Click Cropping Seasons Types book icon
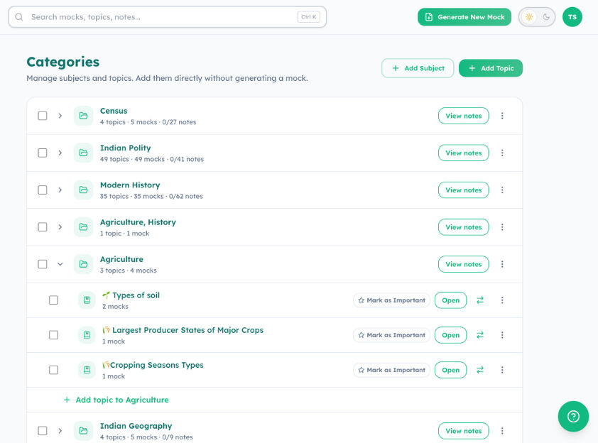 (x=87, y=370)
